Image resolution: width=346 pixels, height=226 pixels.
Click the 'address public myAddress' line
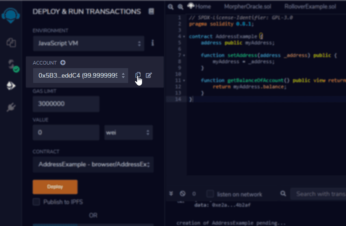tap(238, 43)
